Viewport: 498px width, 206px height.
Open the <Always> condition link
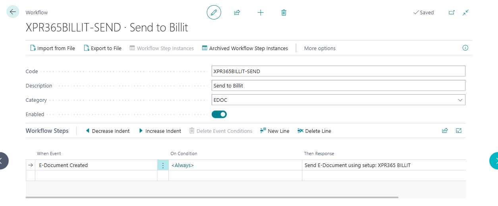pos(183,165)
